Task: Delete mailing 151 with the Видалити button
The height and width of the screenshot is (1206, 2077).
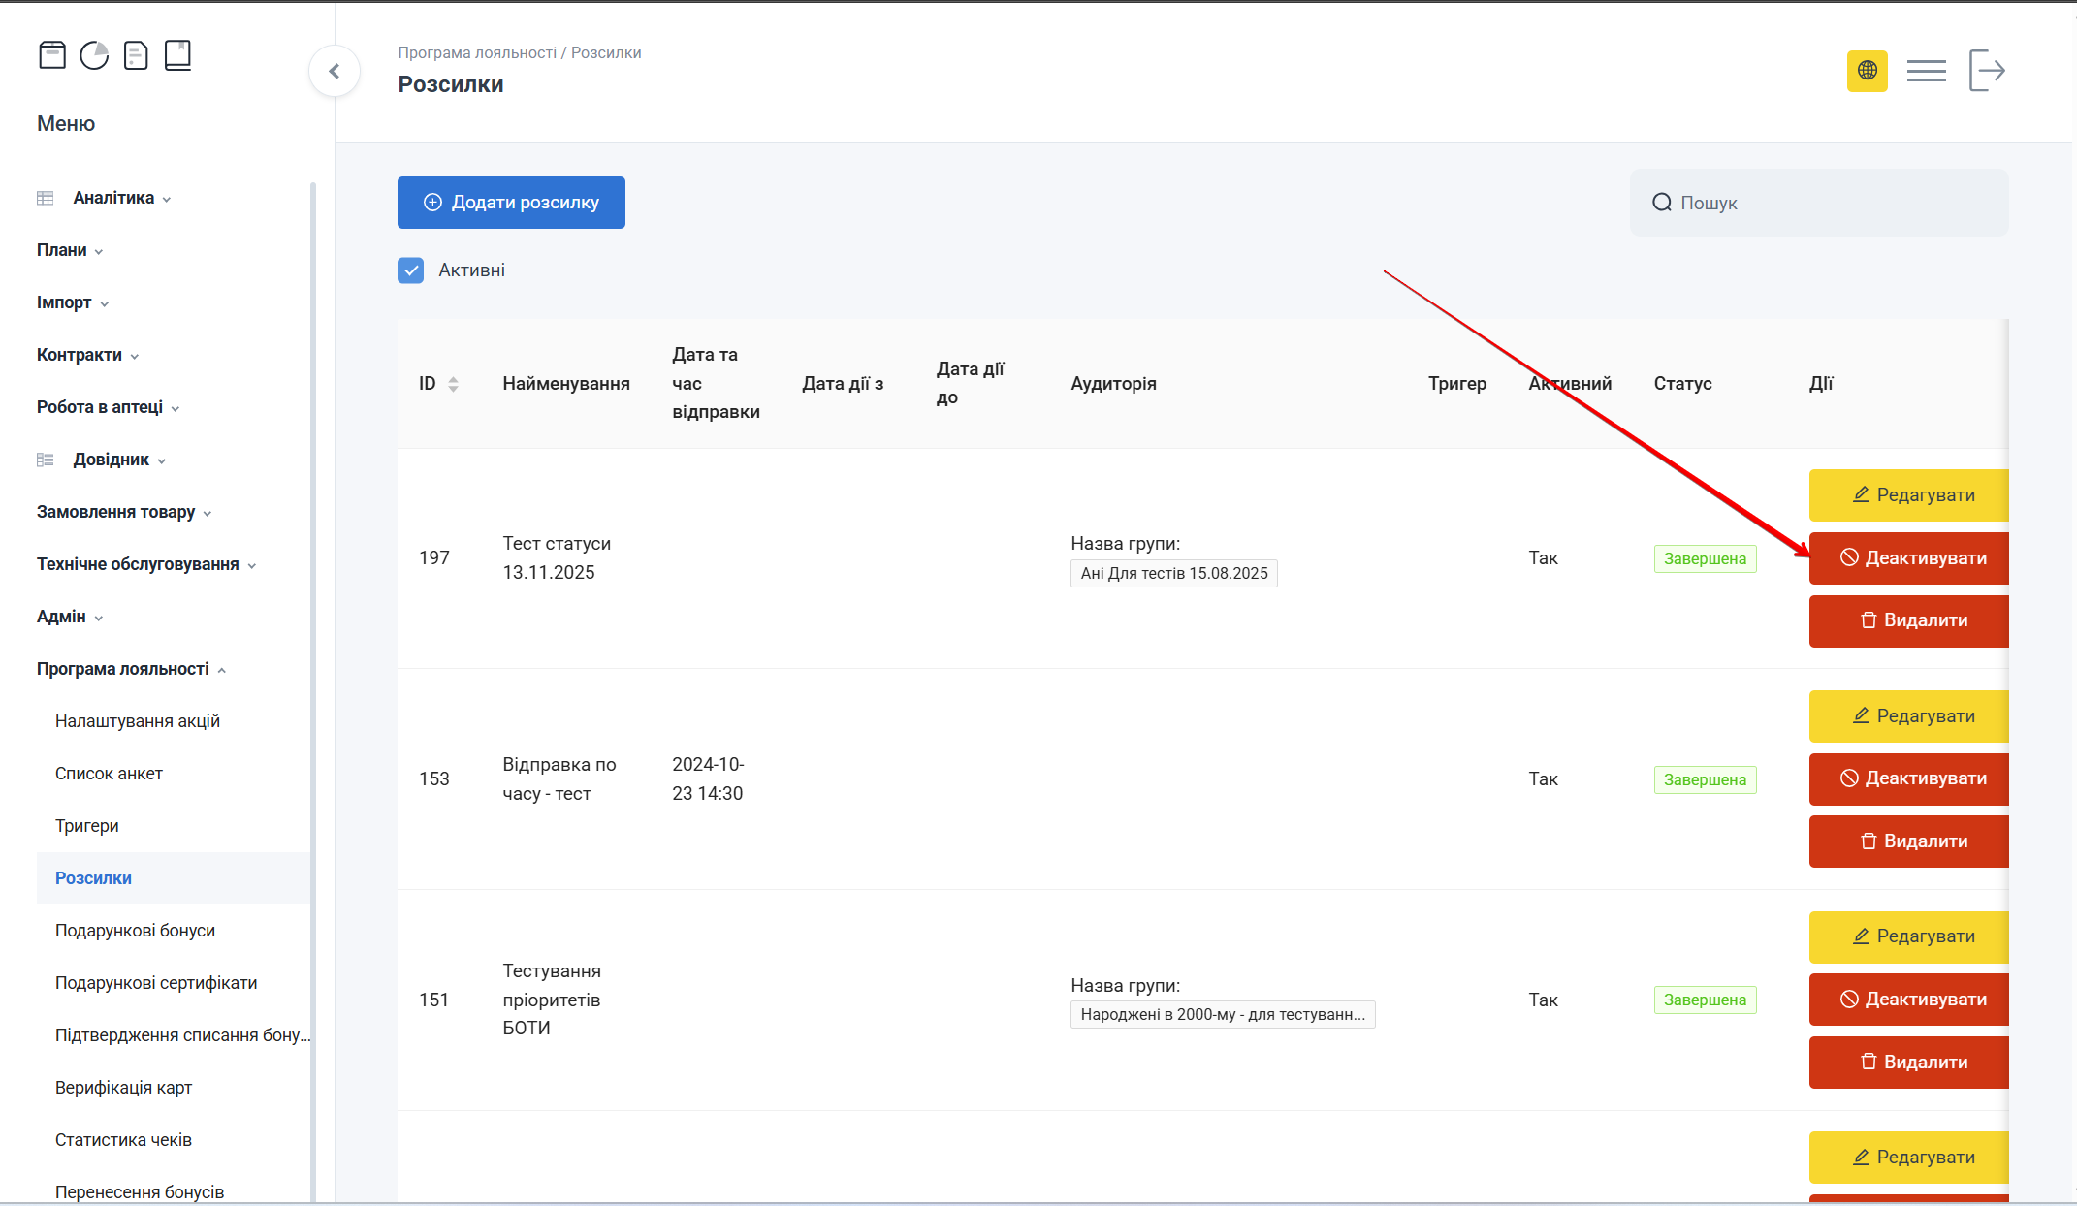Action: [x=1908, y=1063]
